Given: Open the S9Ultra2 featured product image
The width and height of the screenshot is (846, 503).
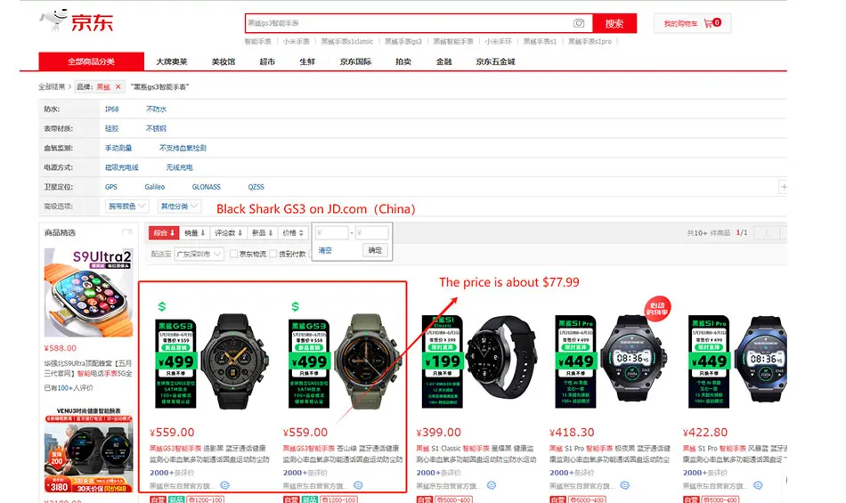Looking at the screenshot, I should [x=88, y=292].
